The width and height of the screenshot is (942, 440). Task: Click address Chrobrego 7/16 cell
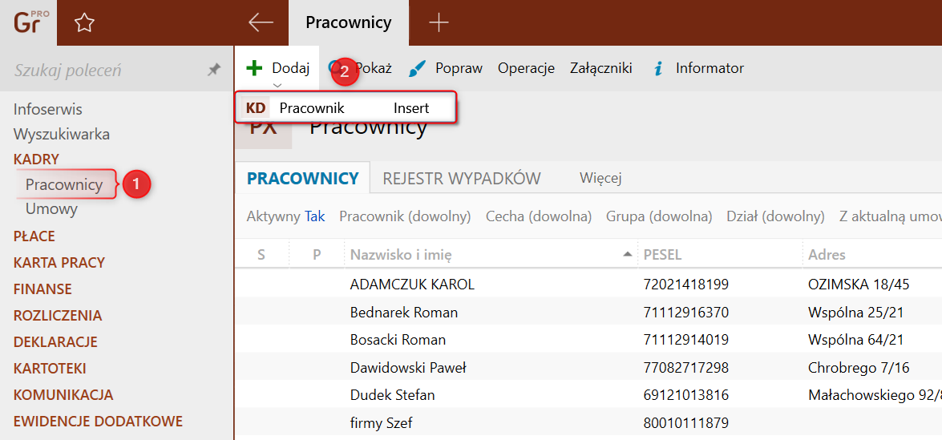[x=859, y=367]
